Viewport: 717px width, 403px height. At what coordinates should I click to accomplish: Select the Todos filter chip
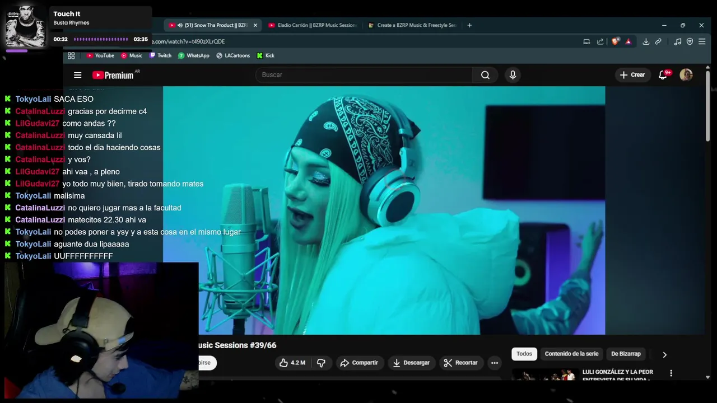pos(524,354)
